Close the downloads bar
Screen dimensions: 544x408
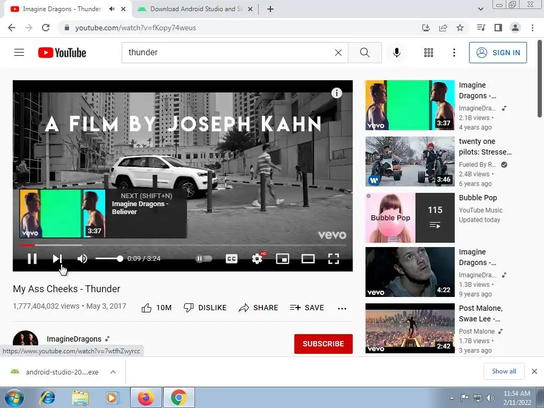[534, 371]
